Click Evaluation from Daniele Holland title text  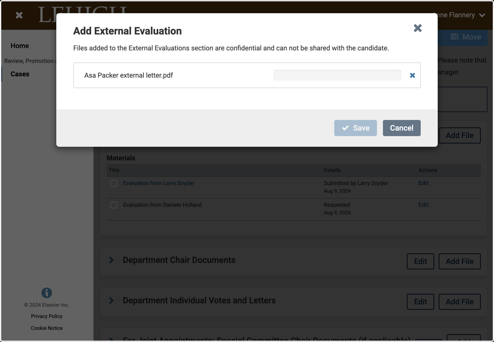162,205
